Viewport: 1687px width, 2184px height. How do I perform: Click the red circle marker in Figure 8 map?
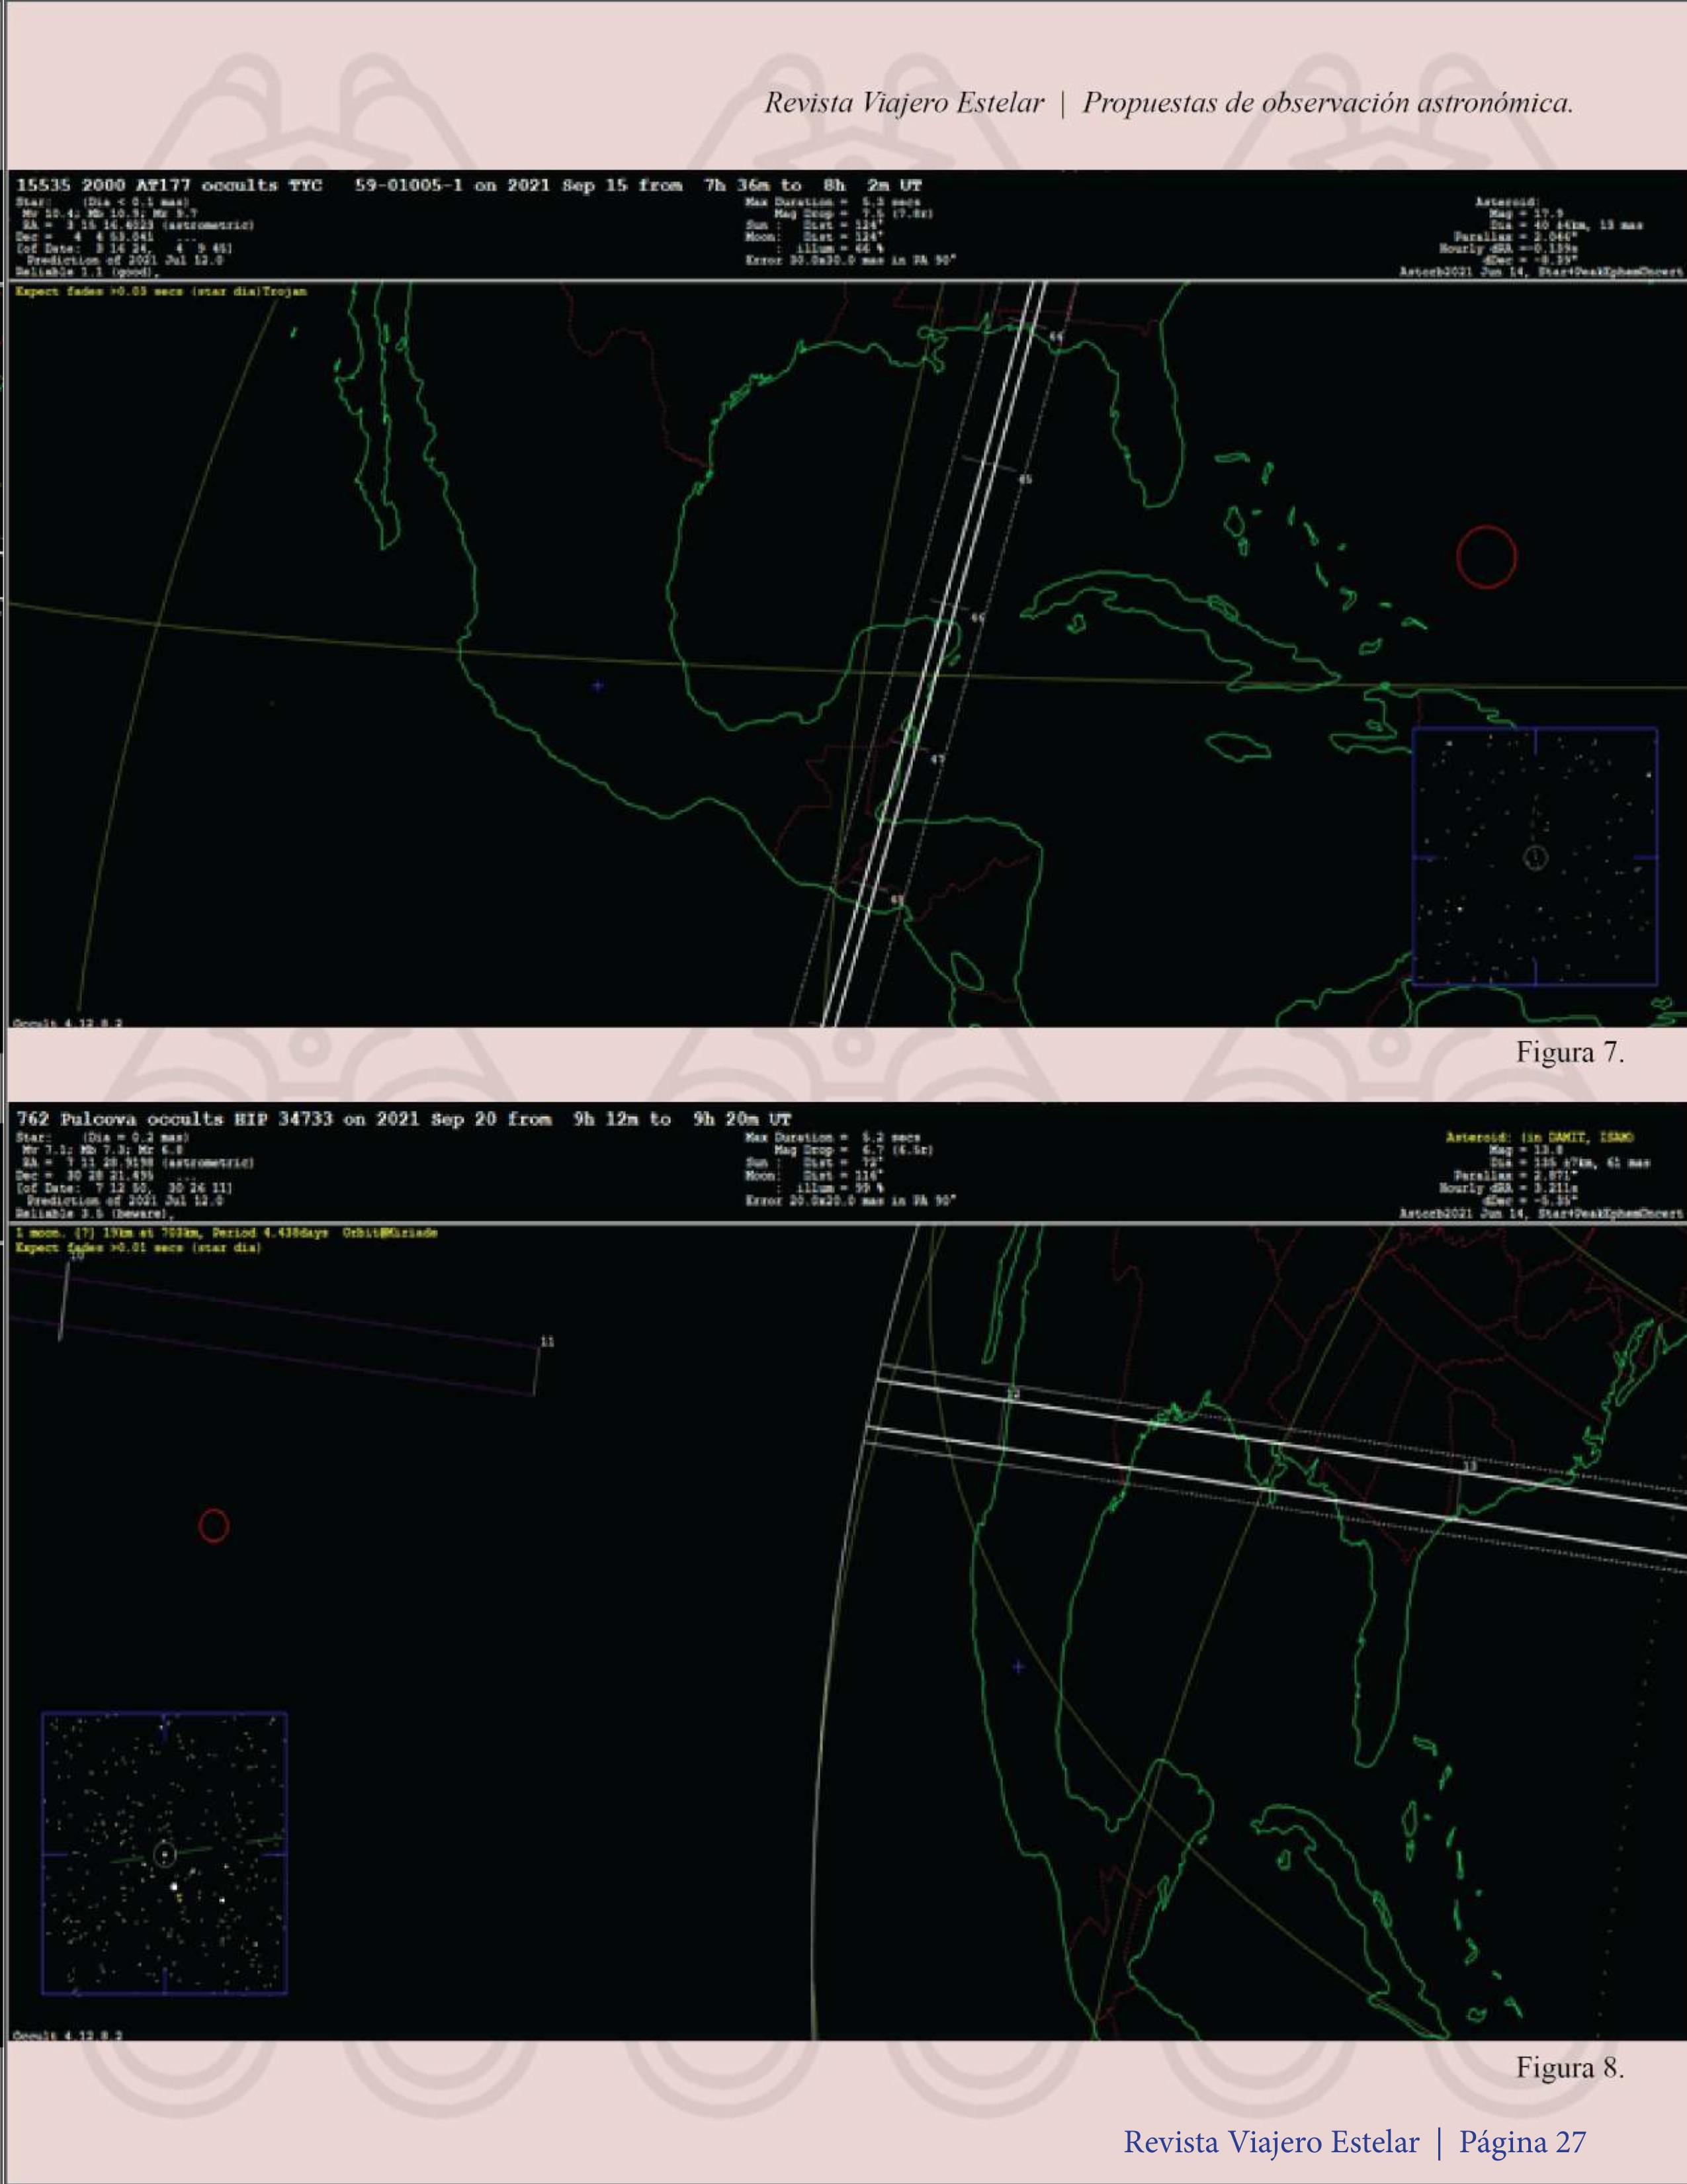click(x=213, y=1525)
